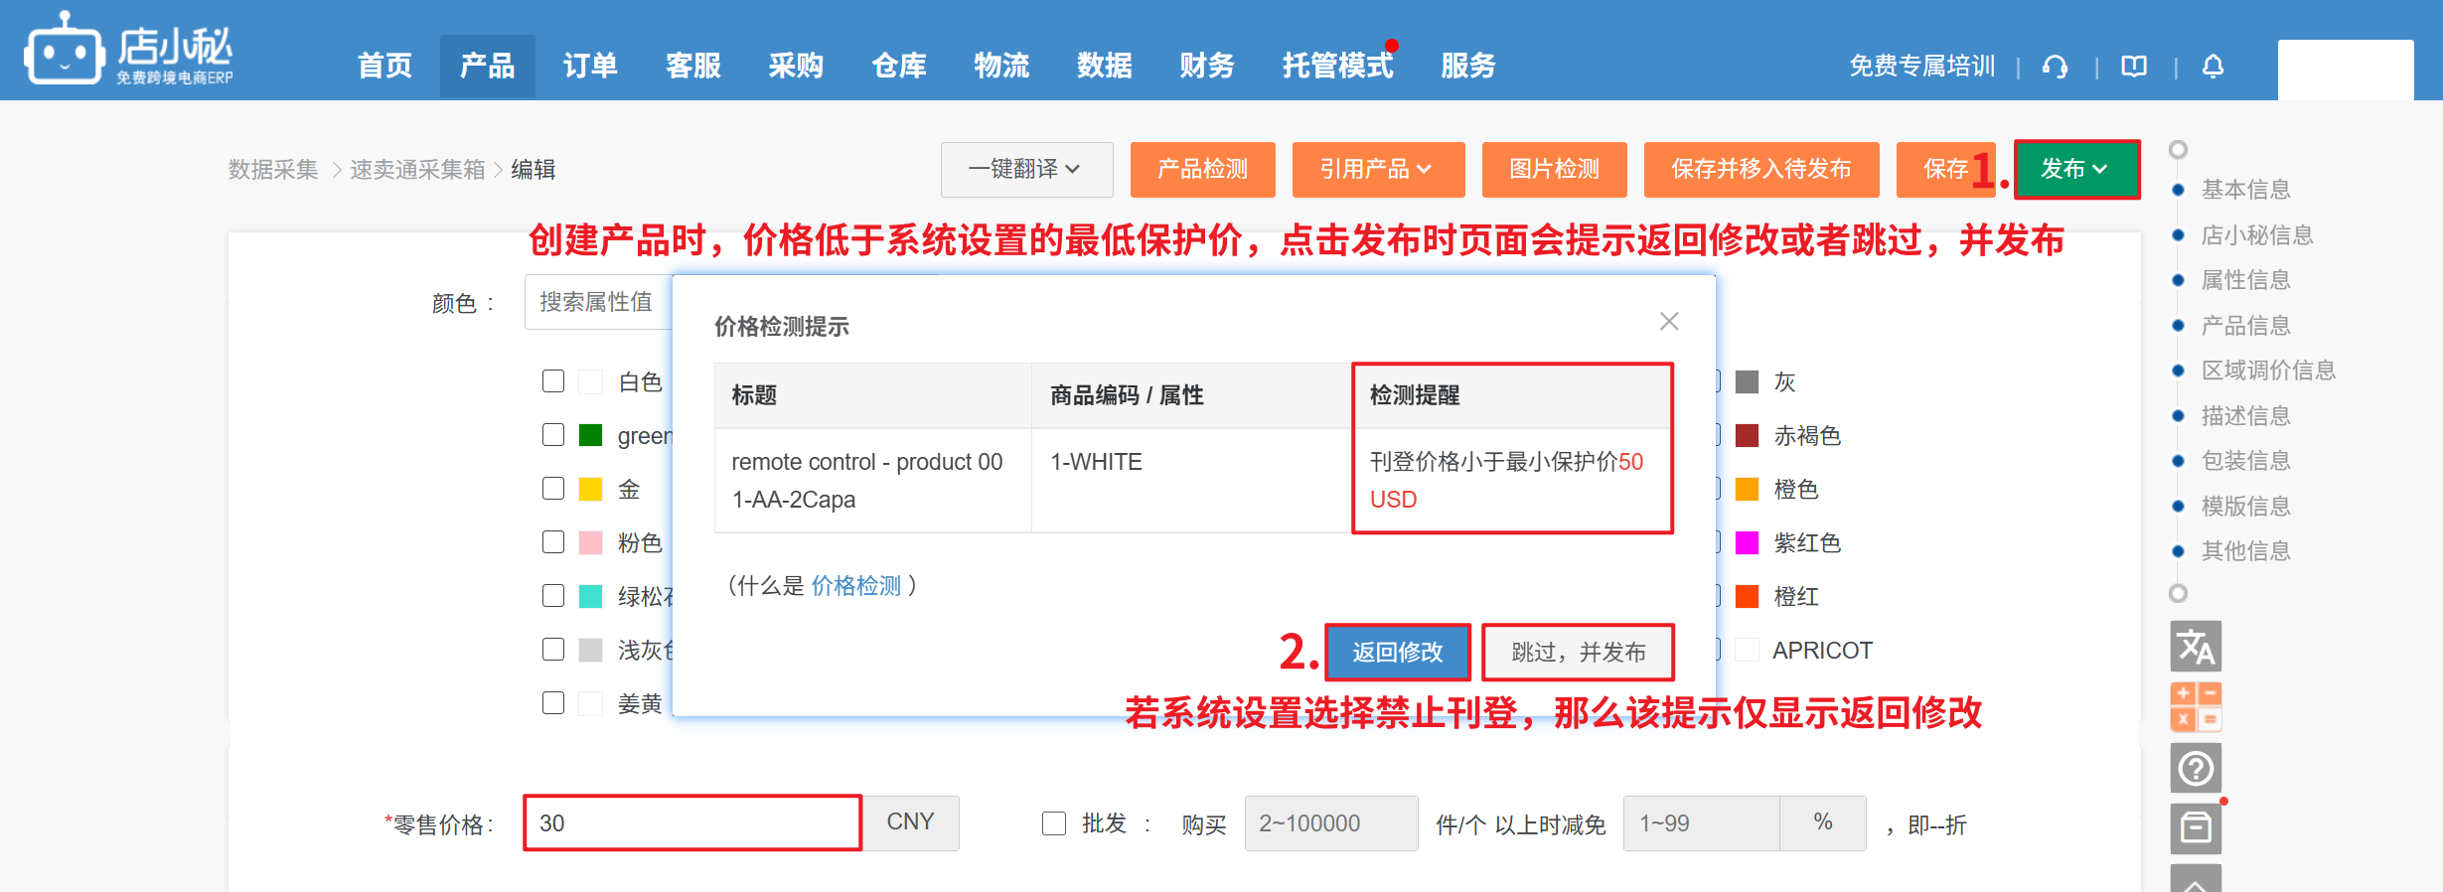Open the question mark help icon
The width and height of the screenshot is (2443, 892).
coord(2196,768)
